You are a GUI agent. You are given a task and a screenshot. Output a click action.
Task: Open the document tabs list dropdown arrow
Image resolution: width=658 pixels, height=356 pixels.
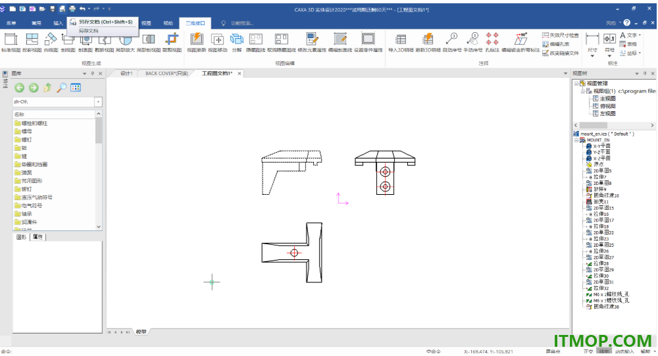click(x=565, y=74)
